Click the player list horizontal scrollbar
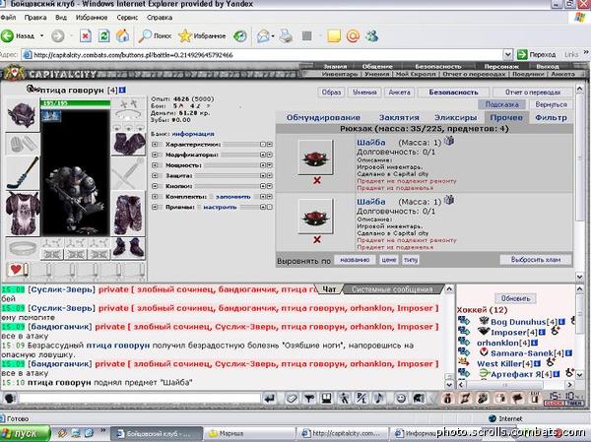Viewport: 591px width, 442px height. coord(515,385)
